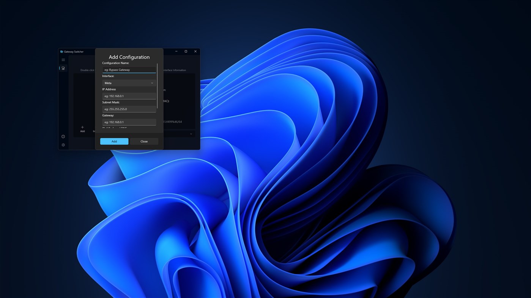Select the Gateway address input field
This screenshot has width=531, height=298.
(x=129, y=122)
